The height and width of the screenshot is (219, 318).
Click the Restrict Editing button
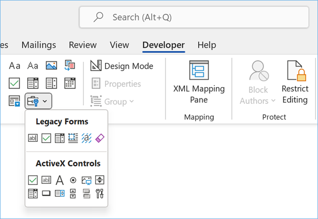295,83
